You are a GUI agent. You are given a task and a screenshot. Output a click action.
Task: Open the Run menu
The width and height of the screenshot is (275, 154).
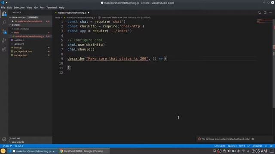click(x=42, y=8)
